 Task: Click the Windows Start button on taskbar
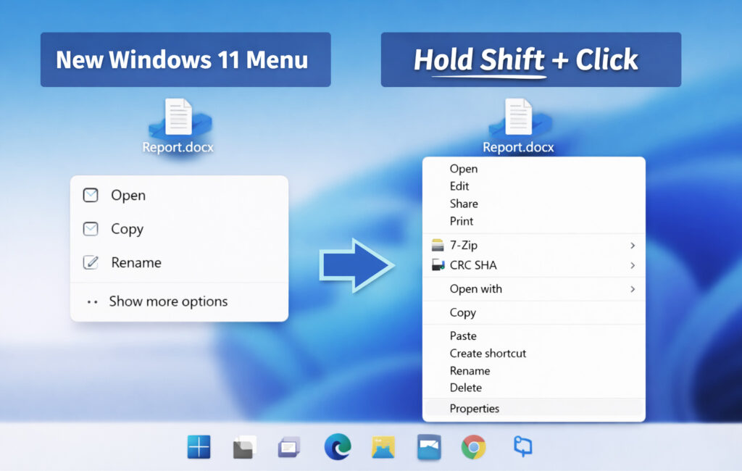click(199, 447)
